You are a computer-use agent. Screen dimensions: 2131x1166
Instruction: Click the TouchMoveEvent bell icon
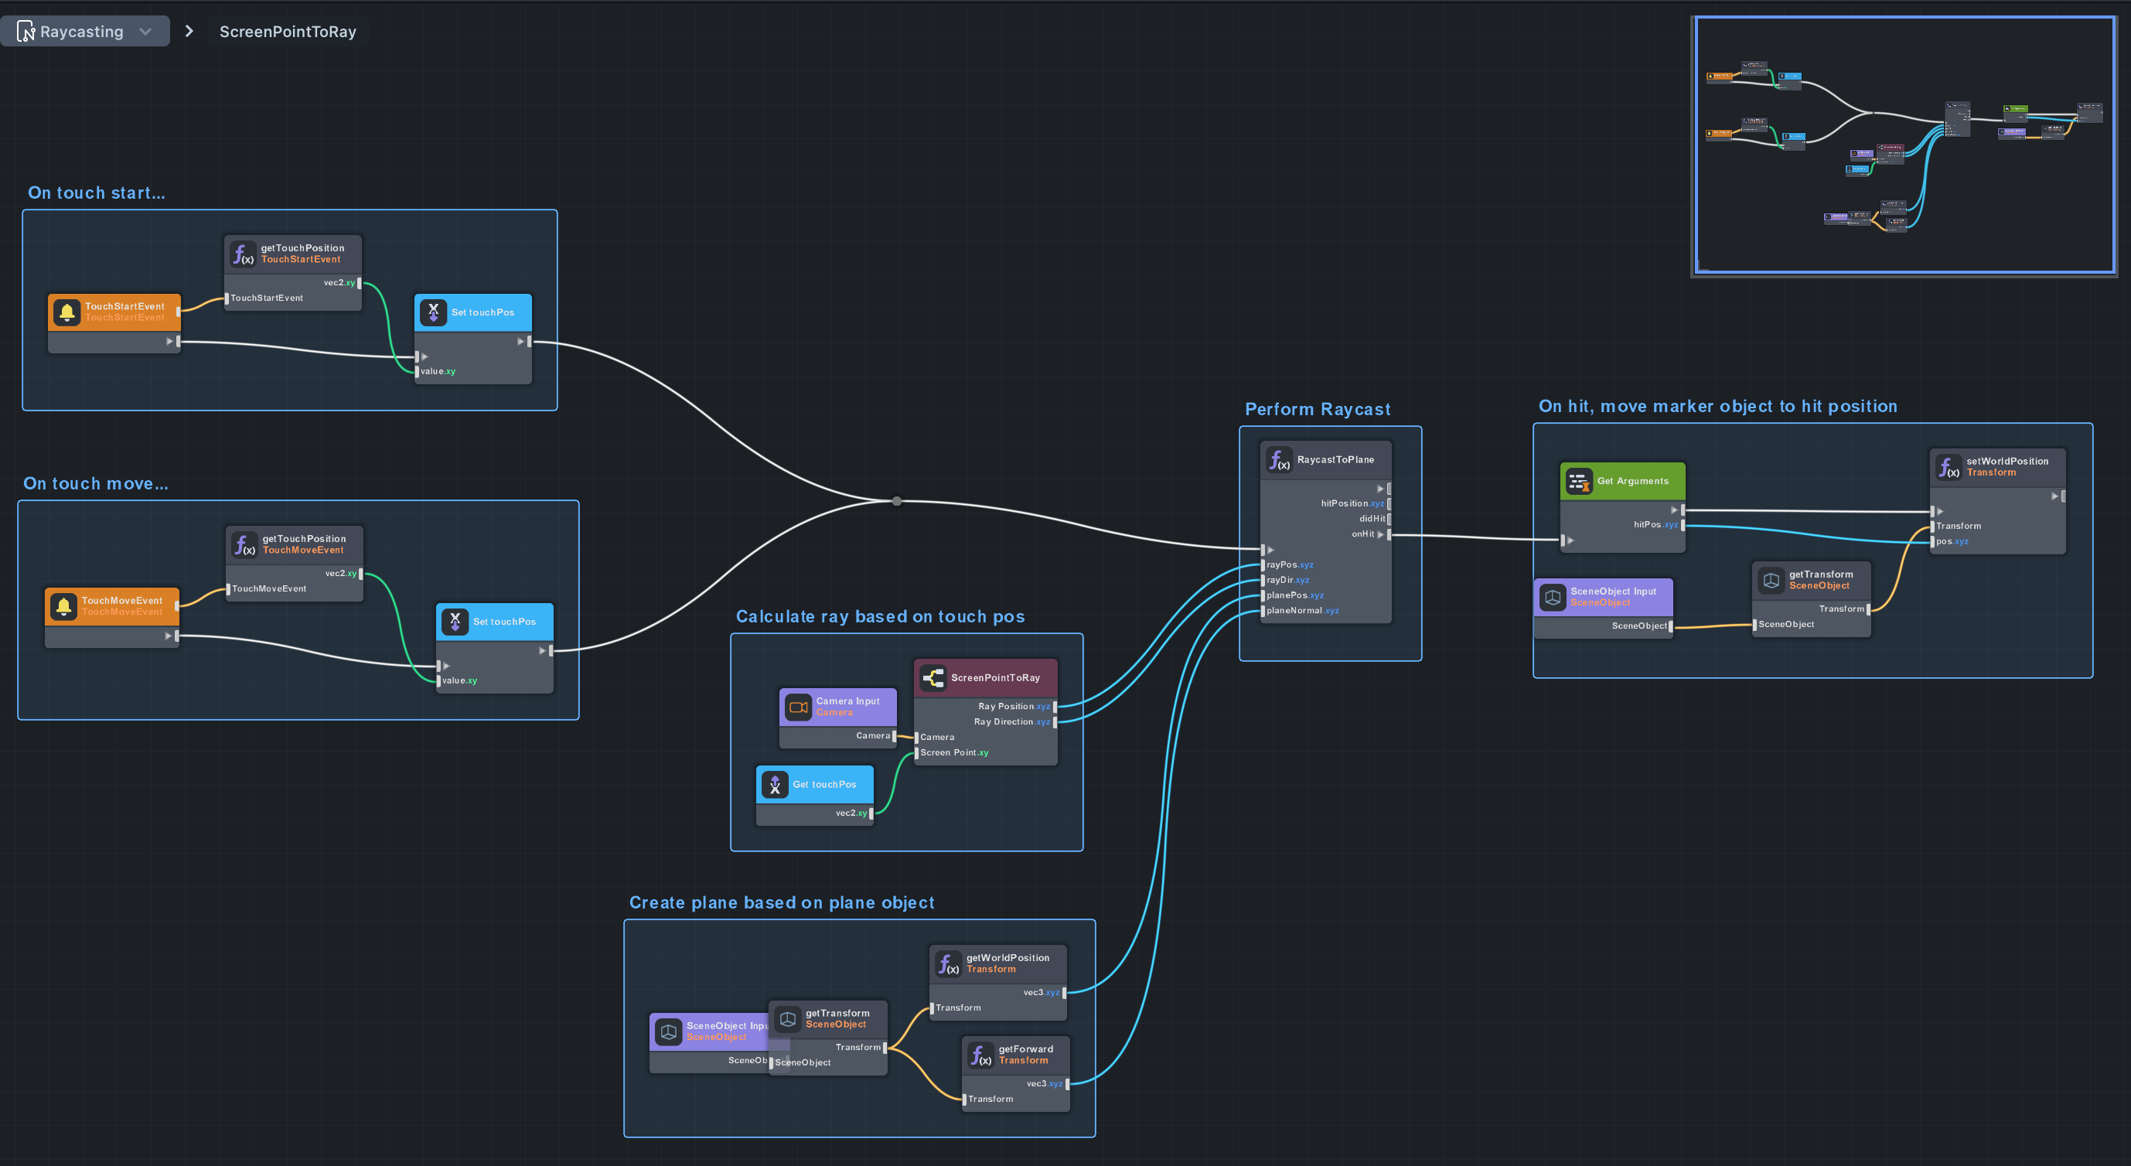point(63,606)
